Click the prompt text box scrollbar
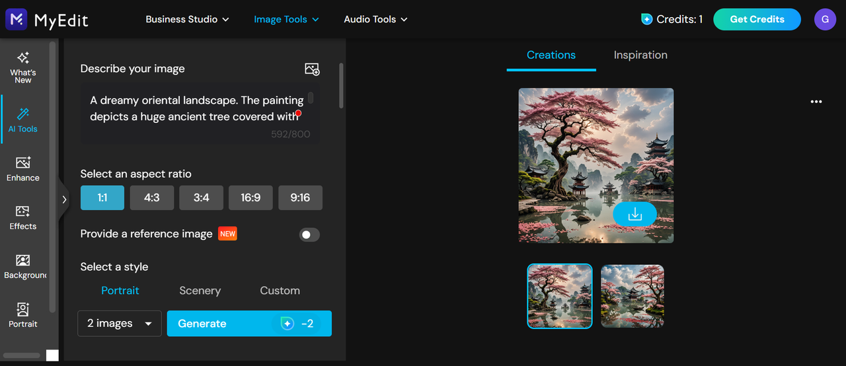This screenshot has width=846, height=366. [x=311, y=98]
